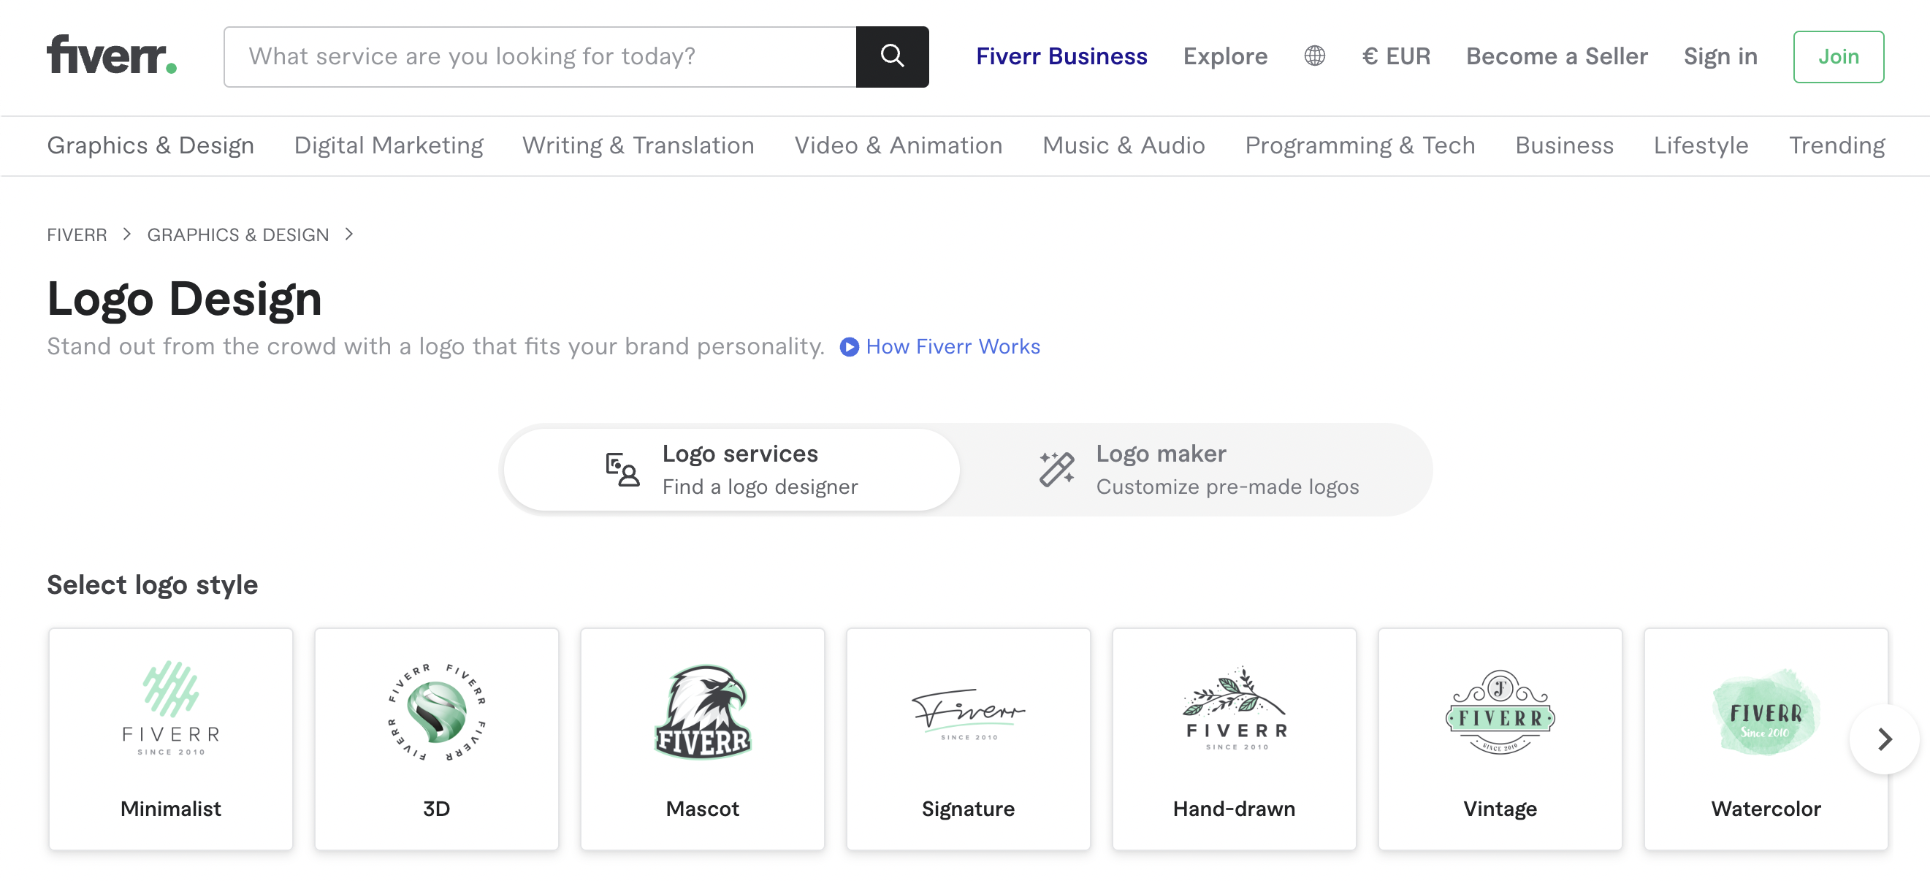The height and width of the screenshot is (881, 1930).
Task: Open Business category menu
Action: (1564, 145)
